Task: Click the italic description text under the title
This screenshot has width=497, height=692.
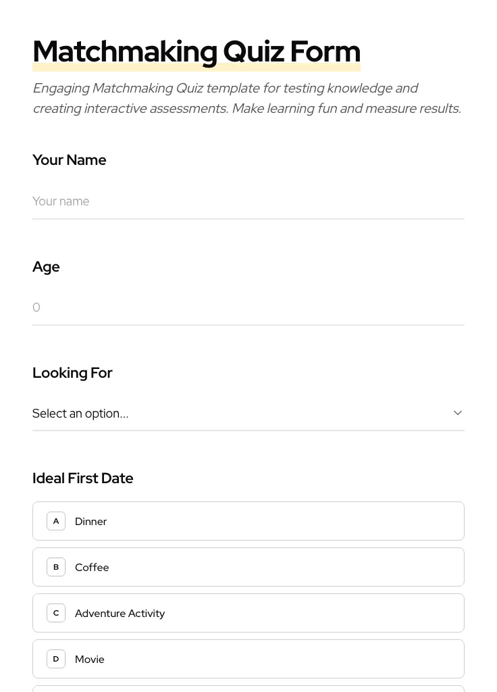Action: click(246, 98)
